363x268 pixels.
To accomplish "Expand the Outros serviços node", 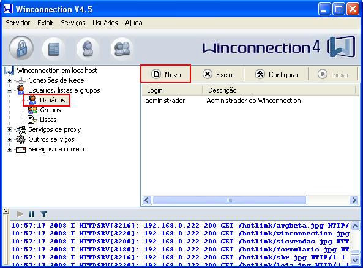I will tap(9, 139).
